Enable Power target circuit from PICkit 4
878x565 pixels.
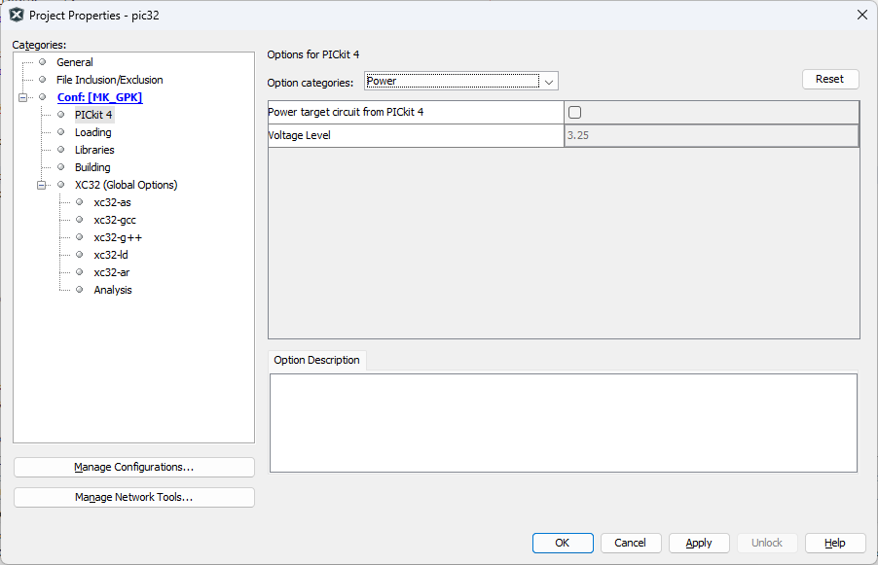[x=574, y=112]
